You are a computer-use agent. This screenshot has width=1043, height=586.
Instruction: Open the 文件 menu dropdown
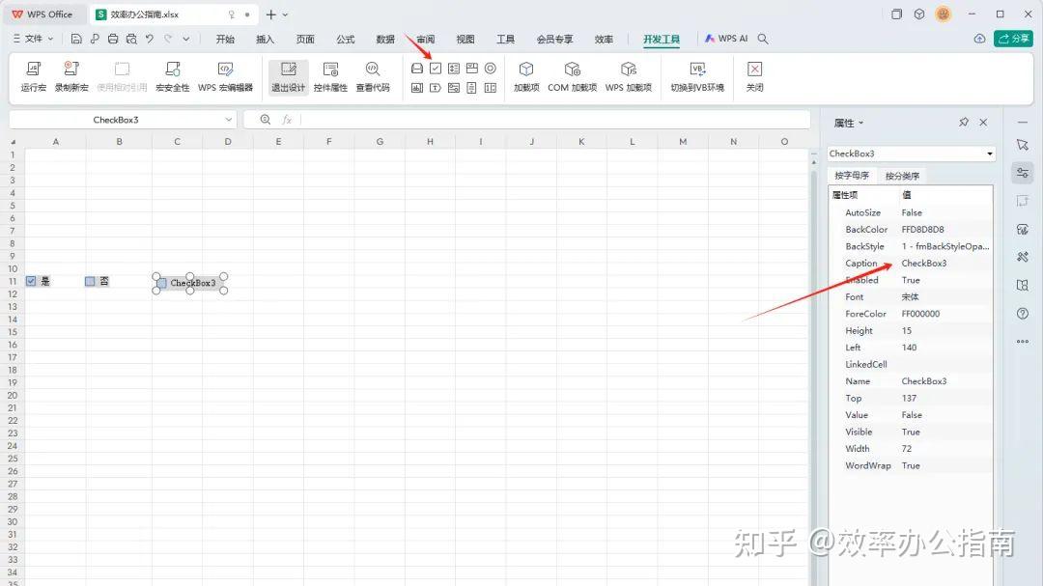point(32,39)
